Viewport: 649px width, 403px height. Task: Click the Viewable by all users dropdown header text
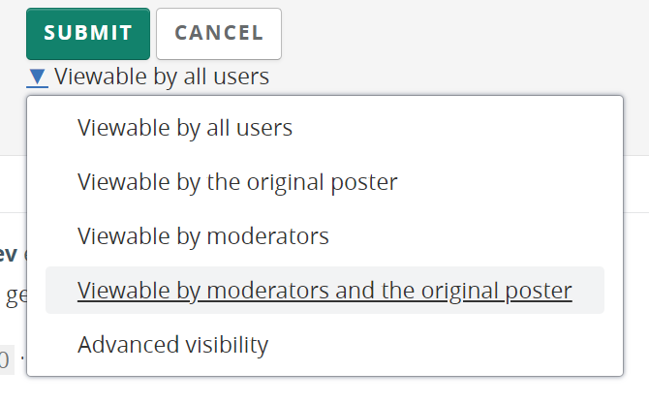point(162,77)
